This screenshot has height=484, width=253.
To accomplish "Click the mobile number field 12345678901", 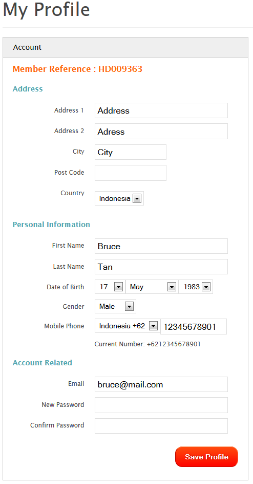I will pos(194,327).
